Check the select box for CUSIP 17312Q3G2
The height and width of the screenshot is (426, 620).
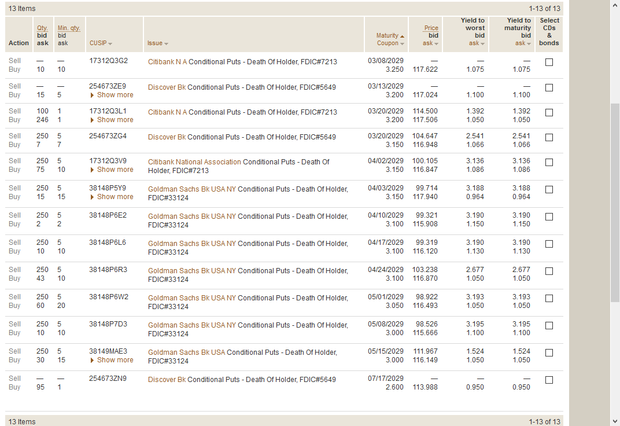pos(549,62)
